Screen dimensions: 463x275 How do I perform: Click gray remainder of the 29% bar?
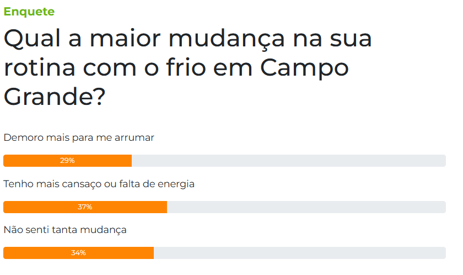click(289, 161)
